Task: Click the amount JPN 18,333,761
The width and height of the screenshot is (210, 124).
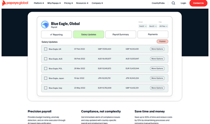Action: point(104,78)
